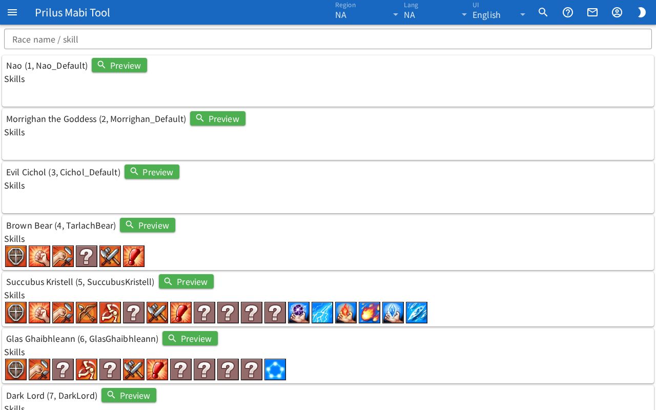Click Succubus Kristell's fireball skill icon
The image size is (656, 410).
(x=370, y=313)
